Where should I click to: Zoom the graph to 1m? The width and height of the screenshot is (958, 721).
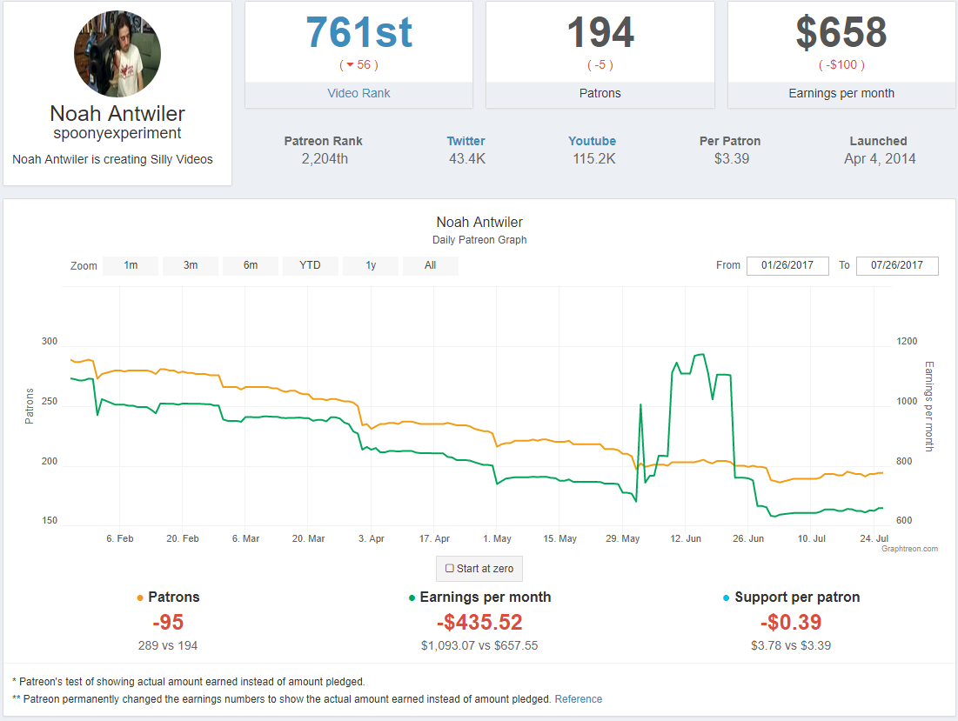pos(131,265)
